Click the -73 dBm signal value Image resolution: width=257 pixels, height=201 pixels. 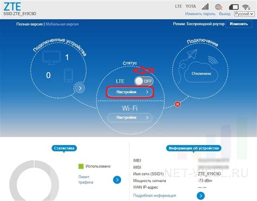click(x=205, y=180)
